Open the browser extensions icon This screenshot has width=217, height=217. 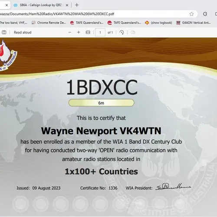coord(205,14)
